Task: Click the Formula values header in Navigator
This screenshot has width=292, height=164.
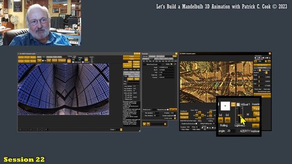Action: click(x=262, y=68)
